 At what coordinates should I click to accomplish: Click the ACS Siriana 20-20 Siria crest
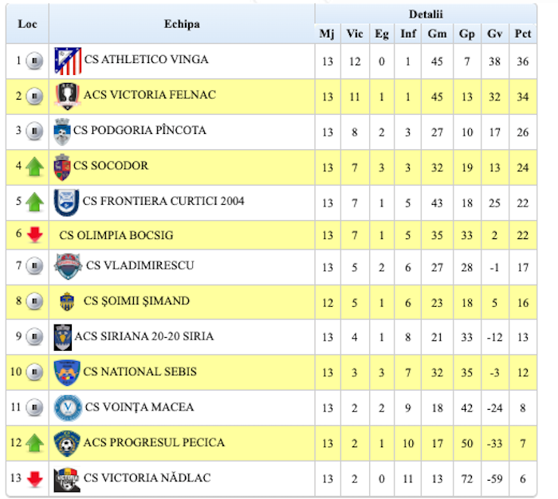coord(62,337)
